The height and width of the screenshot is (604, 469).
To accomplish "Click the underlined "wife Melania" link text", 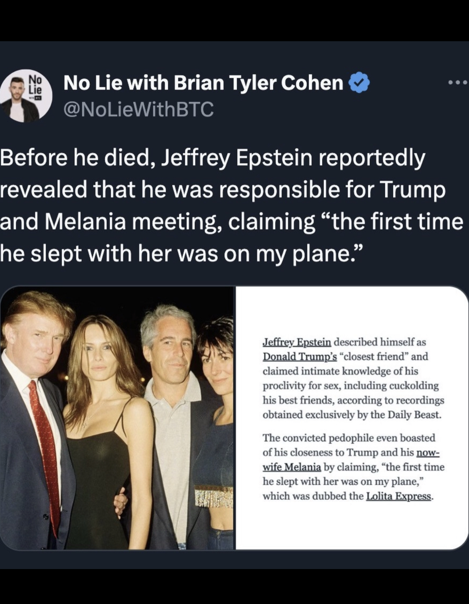I will [x=292, y=467].
